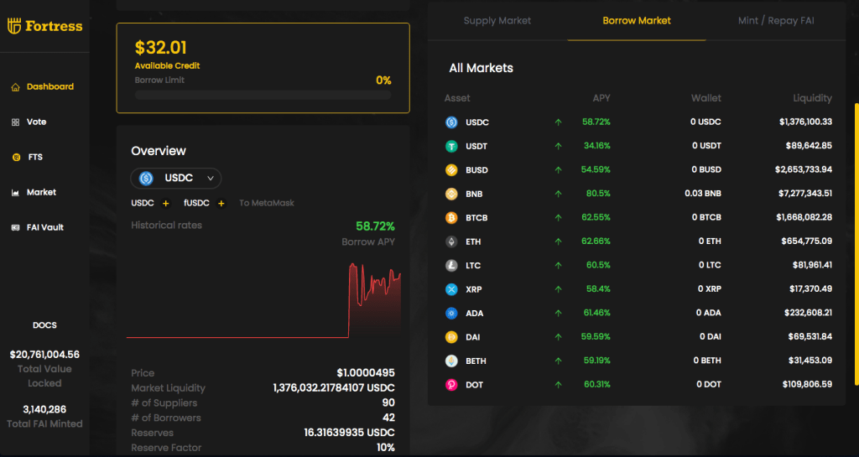Viewport: 859px width, 457px height.
Task: Click the To MetaMask link
Action: 266,203
